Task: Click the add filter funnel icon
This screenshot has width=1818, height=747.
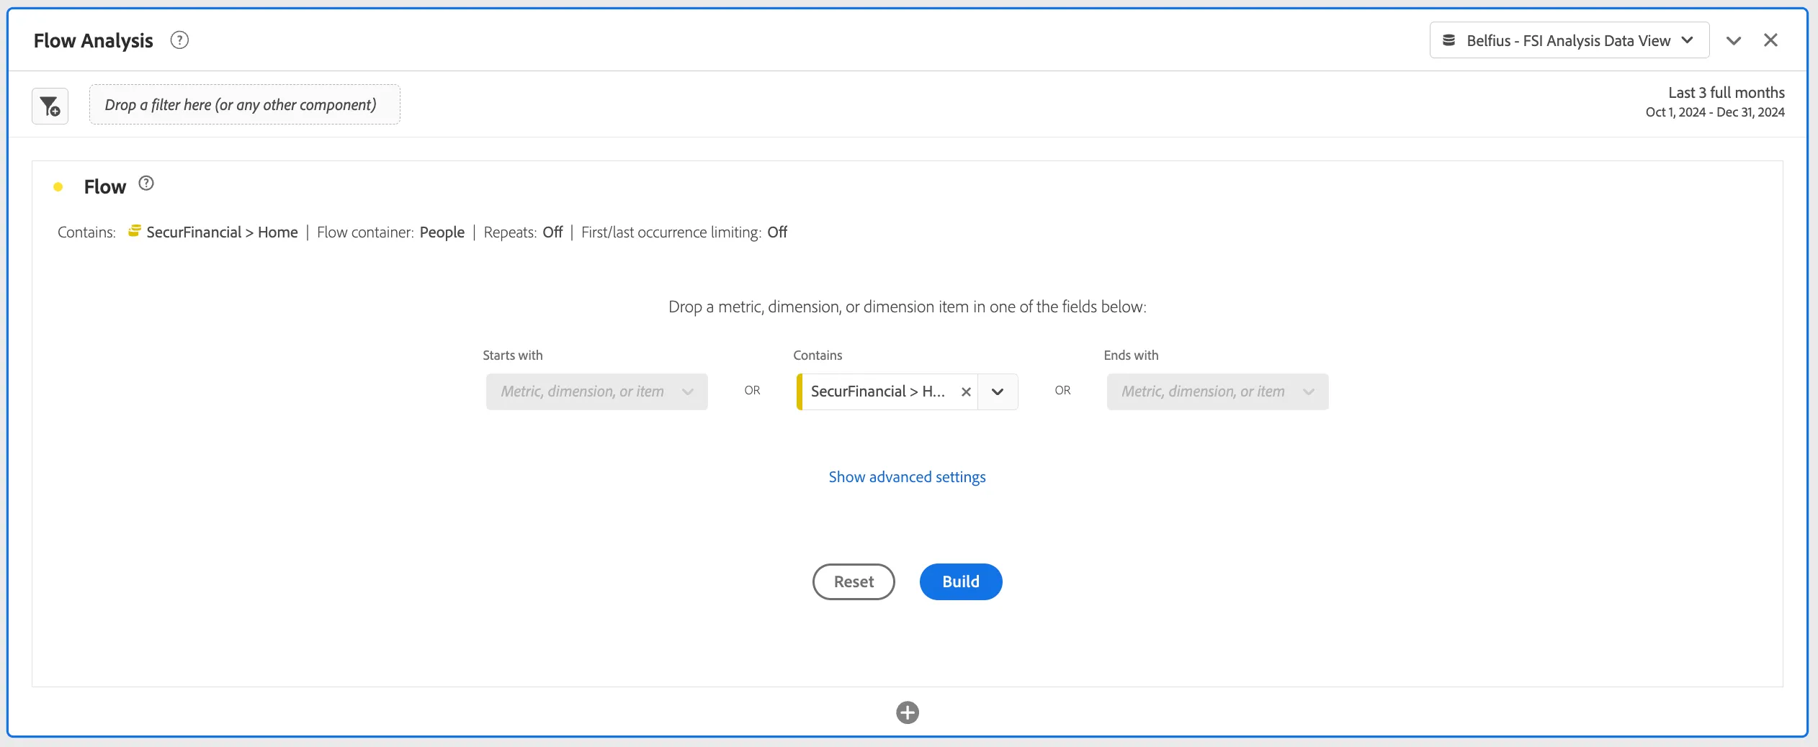Action: click(x=50, y=106)
